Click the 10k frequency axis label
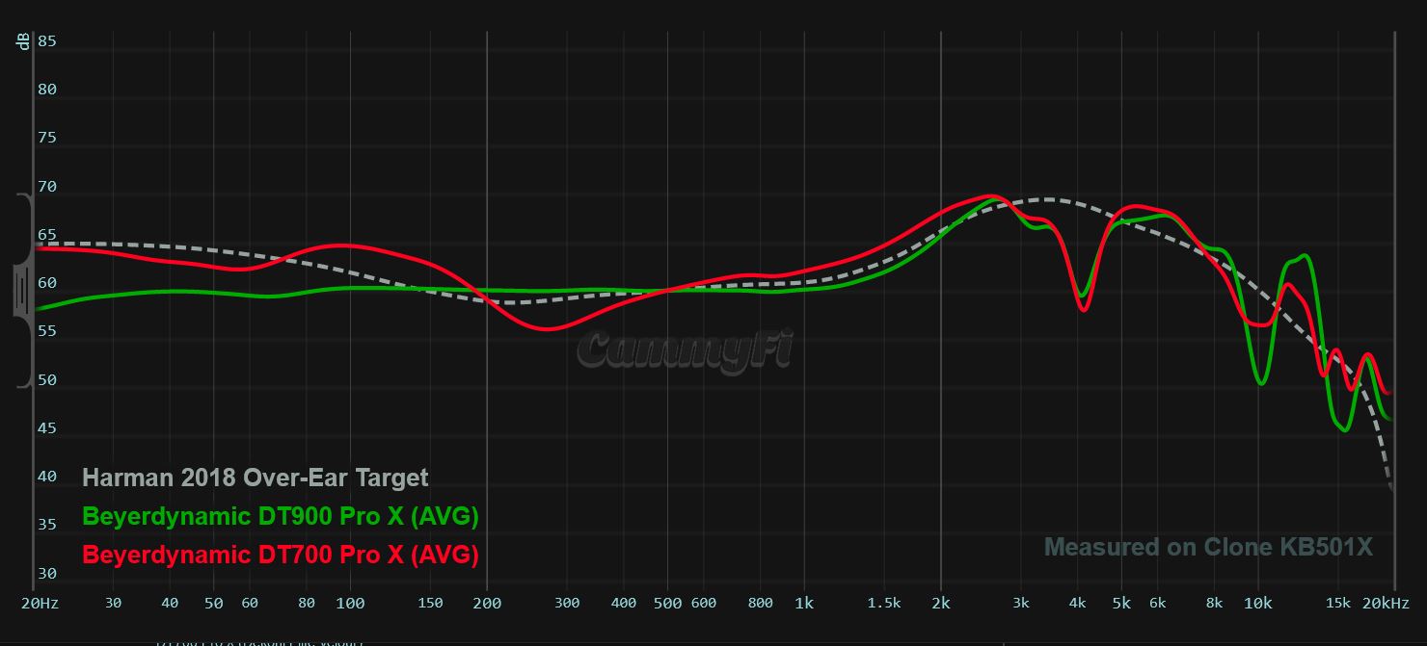This screenshot has height=646, width=1427. coord(1257,603)
